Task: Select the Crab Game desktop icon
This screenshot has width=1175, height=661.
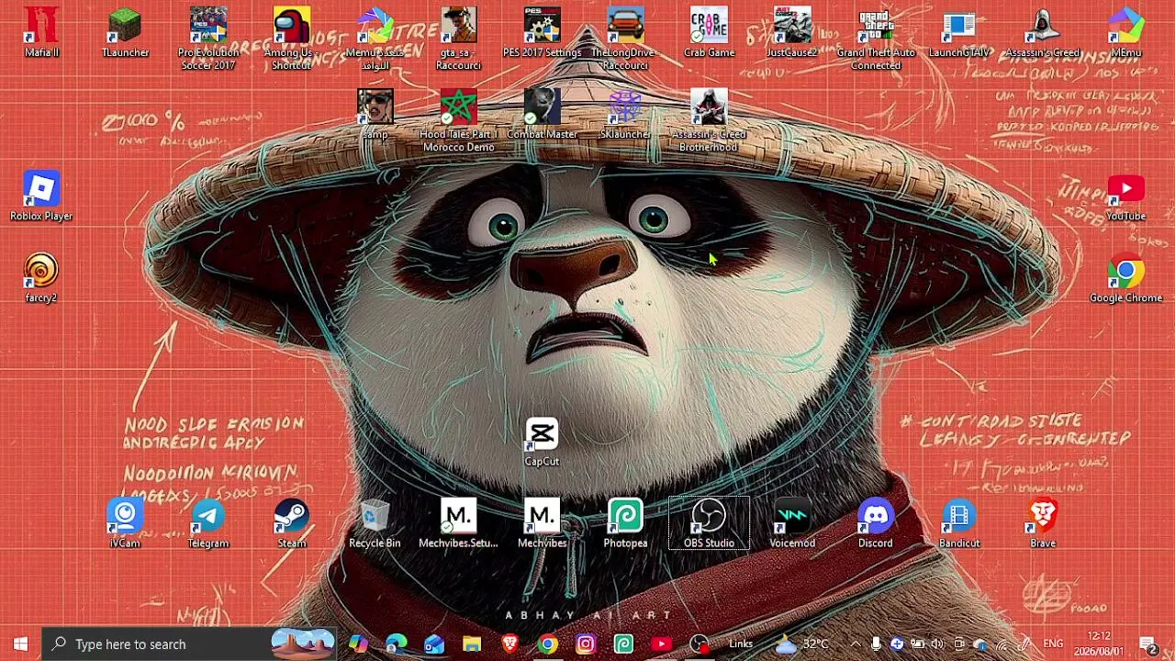Action: [709, 33]
